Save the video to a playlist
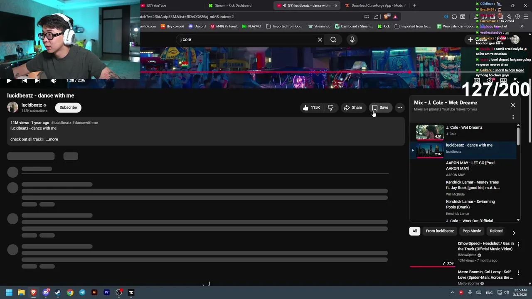The width and height of the screenshot is (532, 299). coord(380,108)
